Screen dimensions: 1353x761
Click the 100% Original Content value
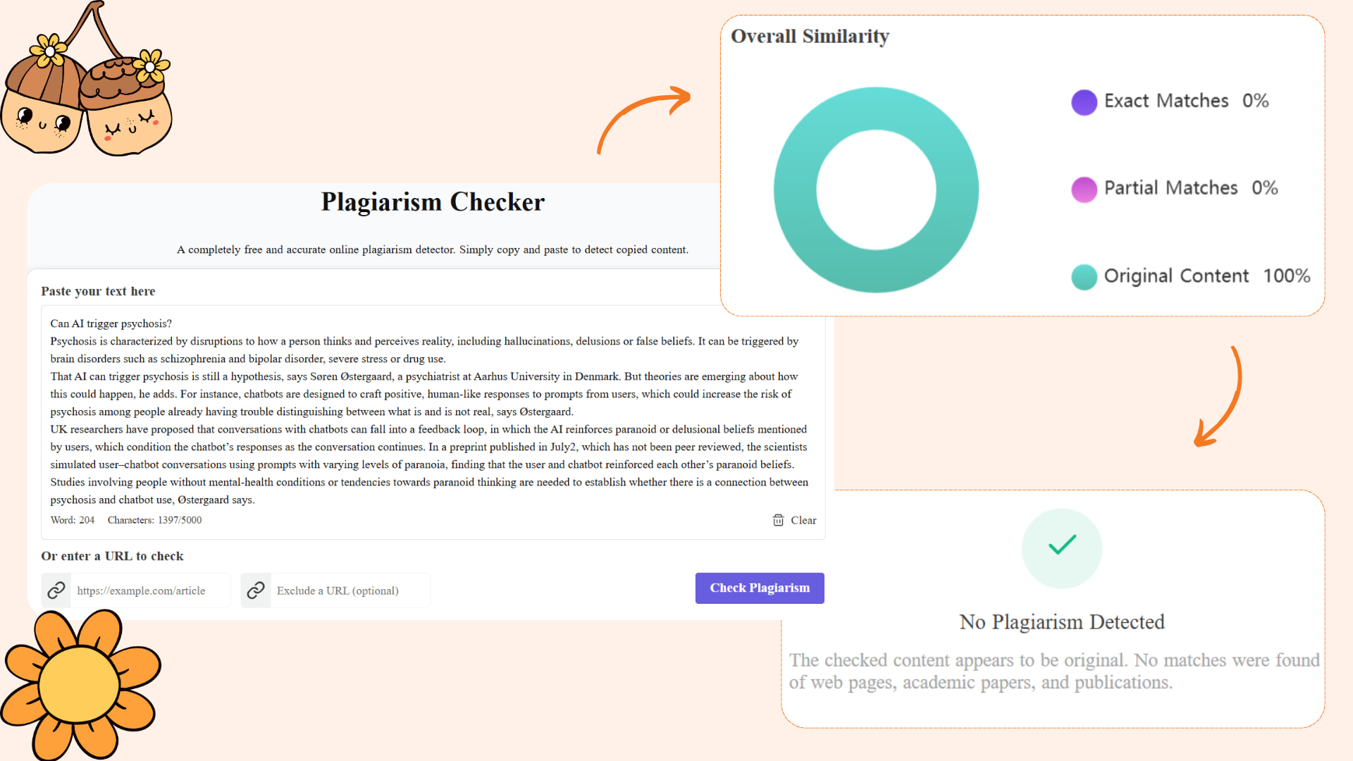tap(1287, 276)
